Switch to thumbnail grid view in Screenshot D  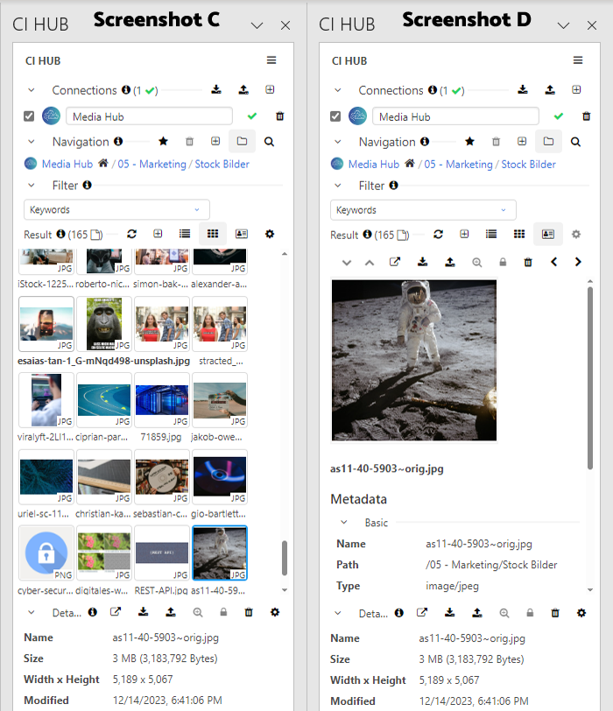519,235
